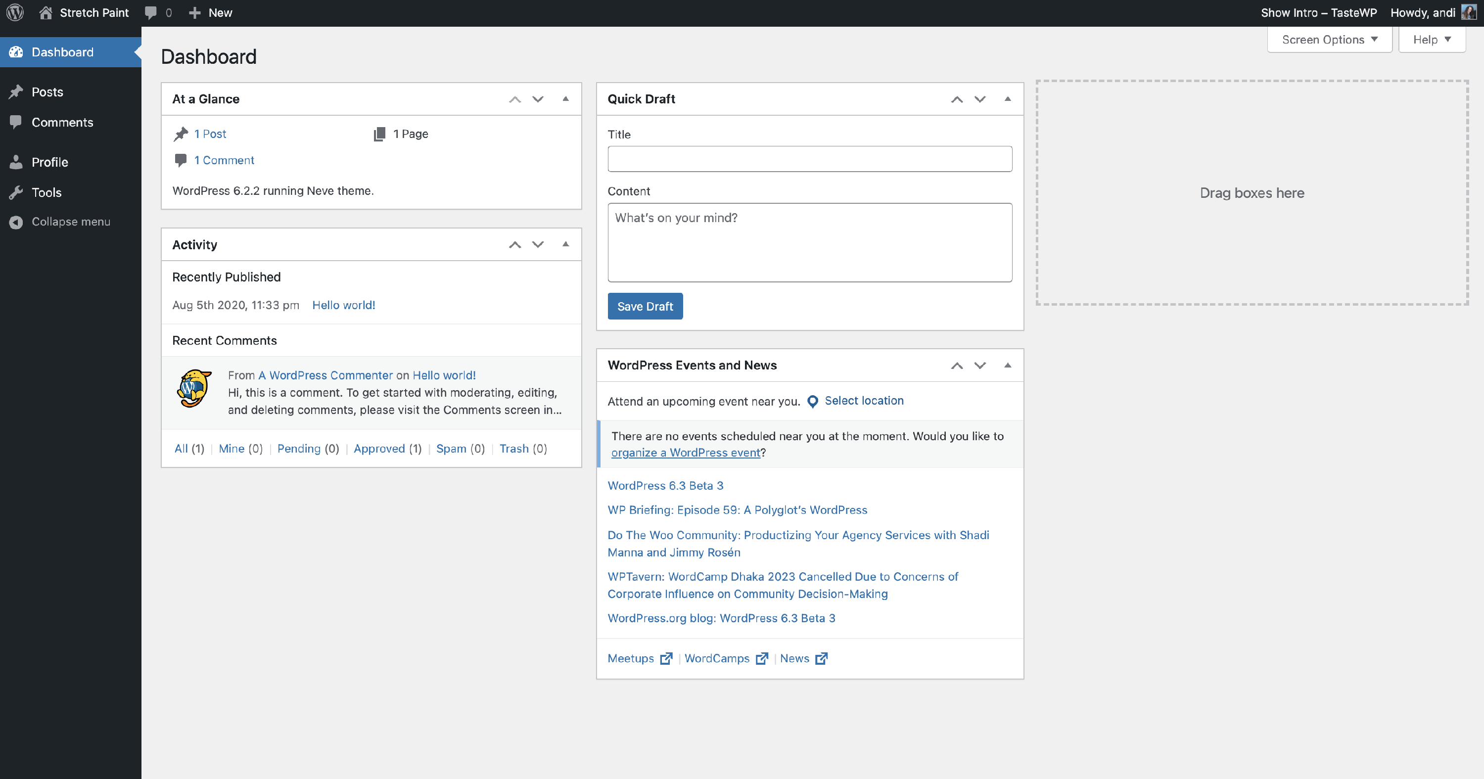Click the Select location pin icon
1484x779 pixels.
[x=812, y=402]
